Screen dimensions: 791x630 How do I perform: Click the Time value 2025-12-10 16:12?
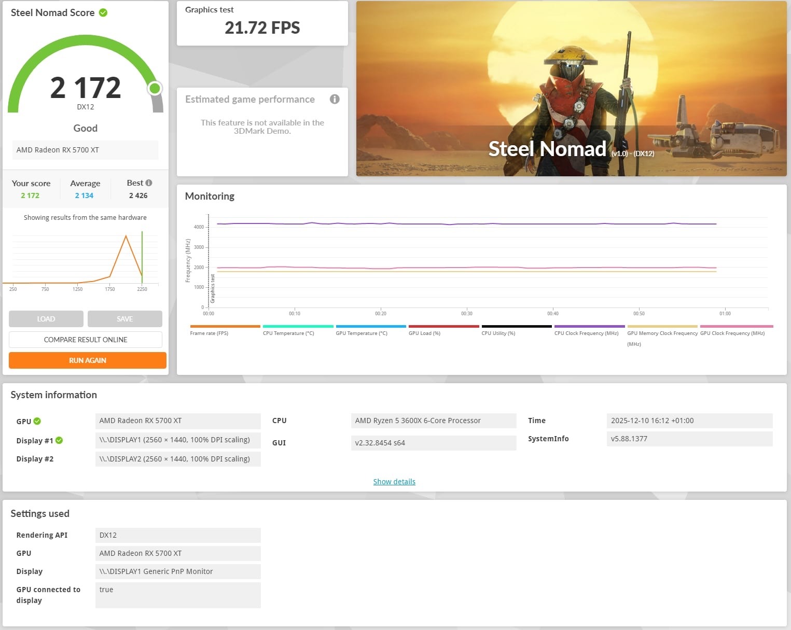[x=689, y=421]
